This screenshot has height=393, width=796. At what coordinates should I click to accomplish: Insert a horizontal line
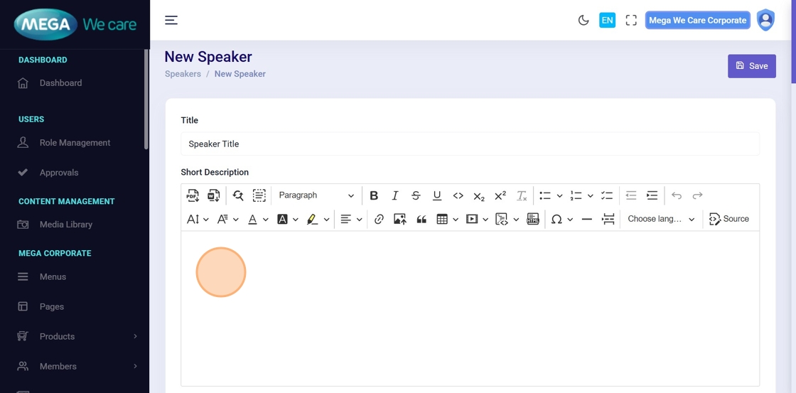tap(586, 220)
